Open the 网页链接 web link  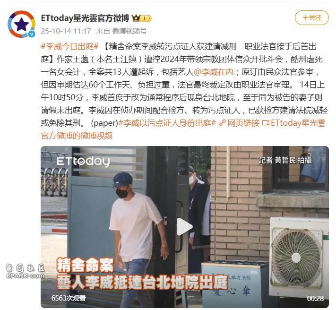tap(243, 123)
